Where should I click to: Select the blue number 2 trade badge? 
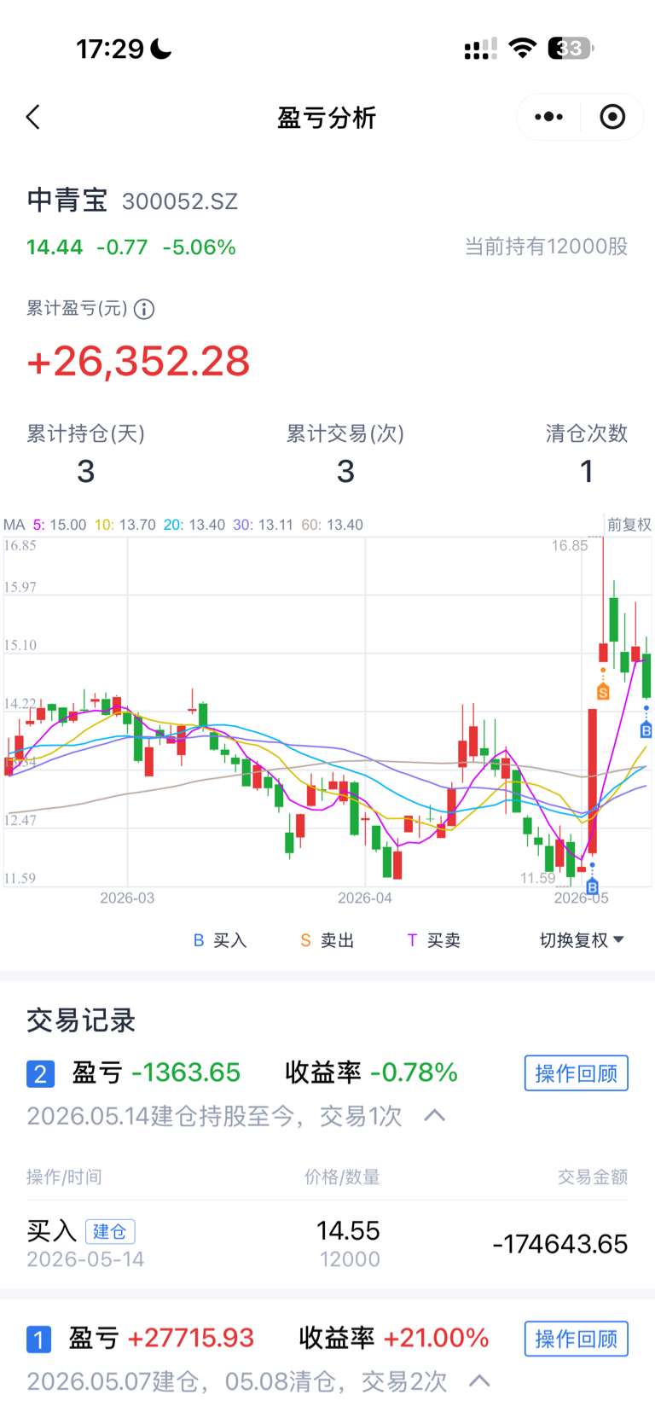pos(40,1073)
